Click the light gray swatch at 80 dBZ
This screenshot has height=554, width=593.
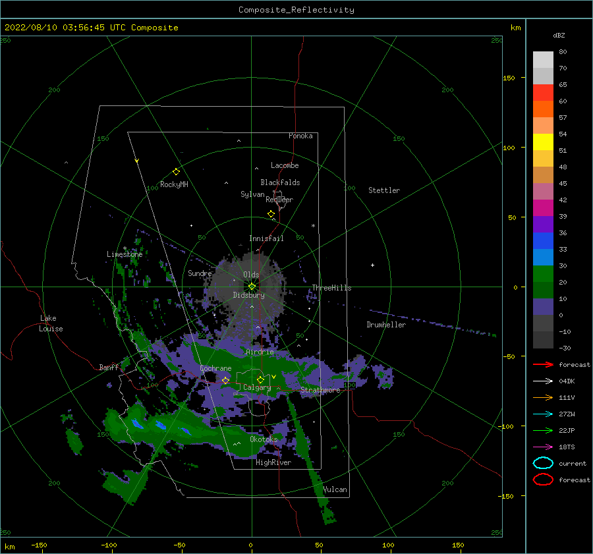tap(543, 60)
